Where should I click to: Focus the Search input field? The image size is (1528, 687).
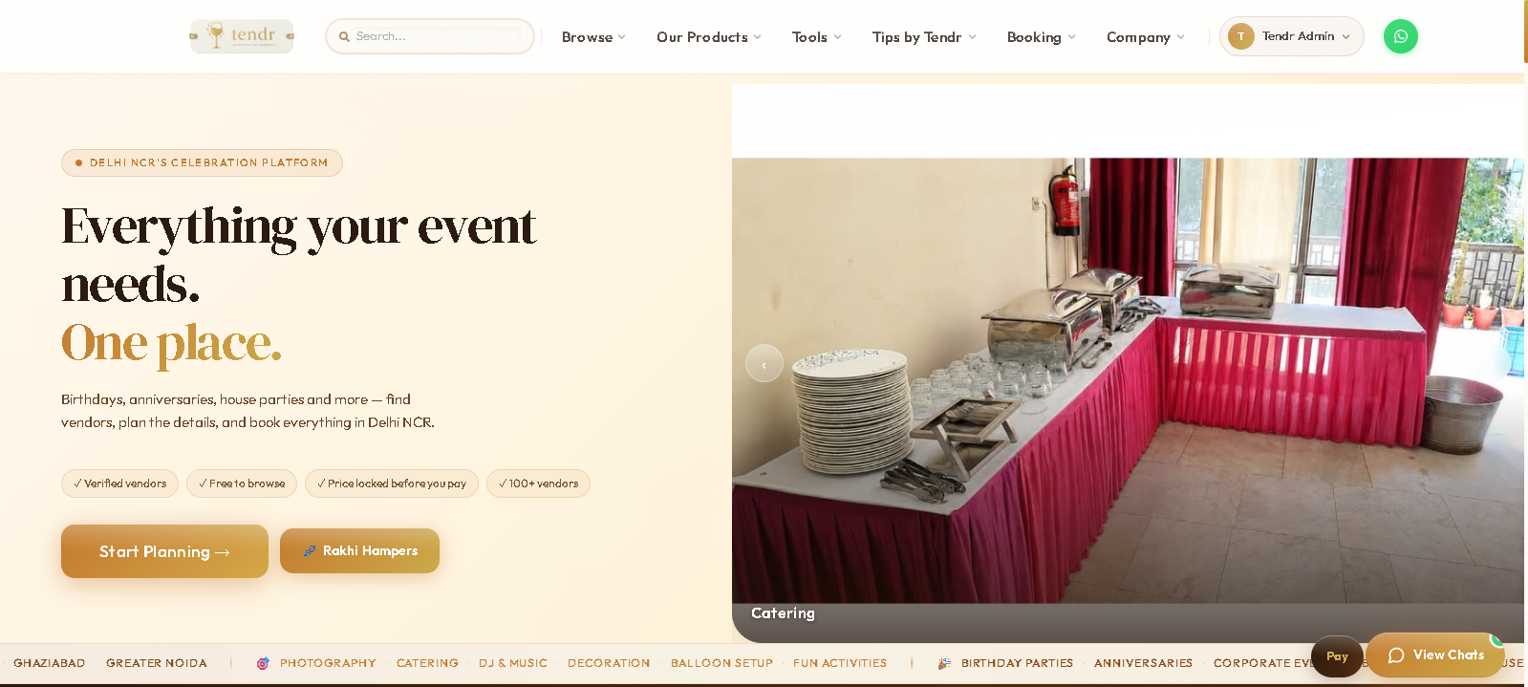point(430,36)
